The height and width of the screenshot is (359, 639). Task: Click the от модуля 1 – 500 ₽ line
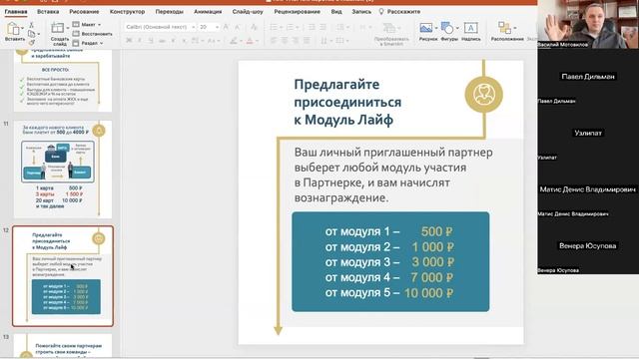(x=388, y=231)
